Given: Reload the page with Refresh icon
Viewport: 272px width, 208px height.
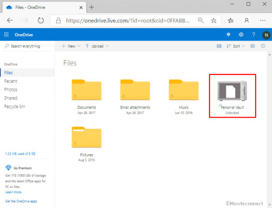Looking at the screenshot, I should [x=41, y=20].
